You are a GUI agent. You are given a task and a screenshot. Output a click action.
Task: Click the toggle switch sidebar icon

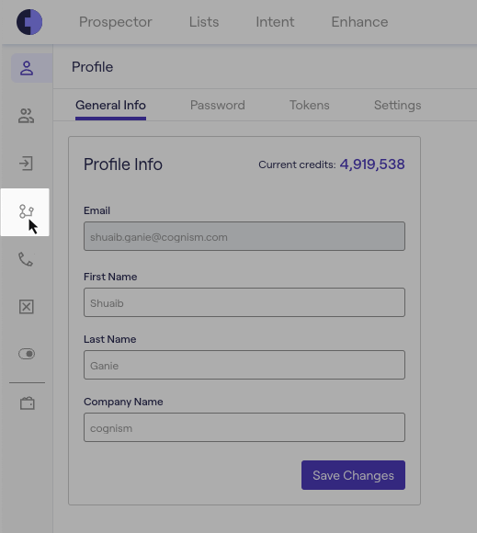click(x=27, y=354)
